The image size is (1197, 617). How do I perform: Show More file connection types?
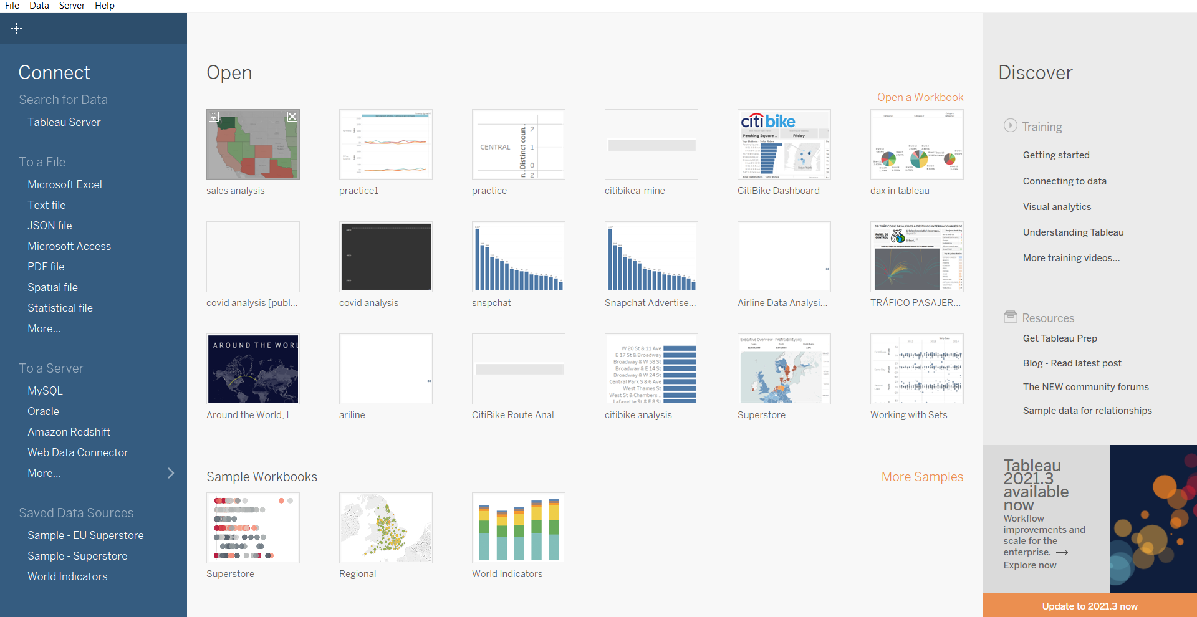click(44, 328)
